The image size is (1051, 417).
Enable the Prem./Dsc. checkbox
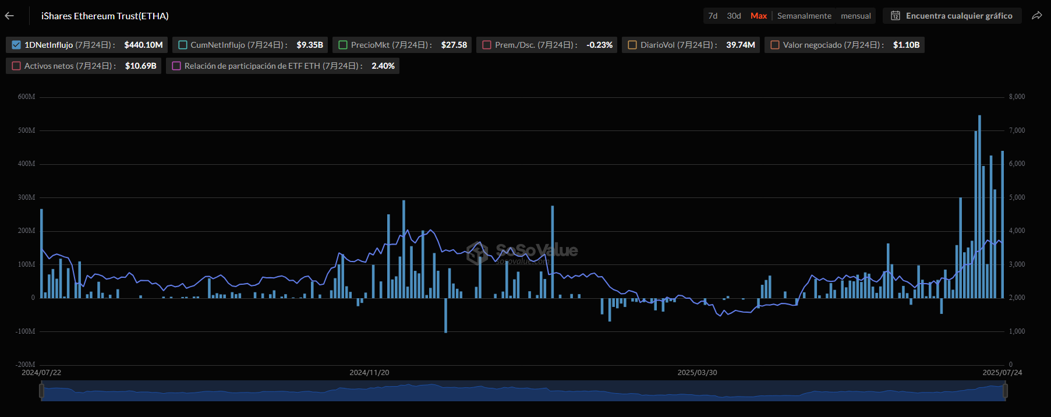(x=487, y=45)
